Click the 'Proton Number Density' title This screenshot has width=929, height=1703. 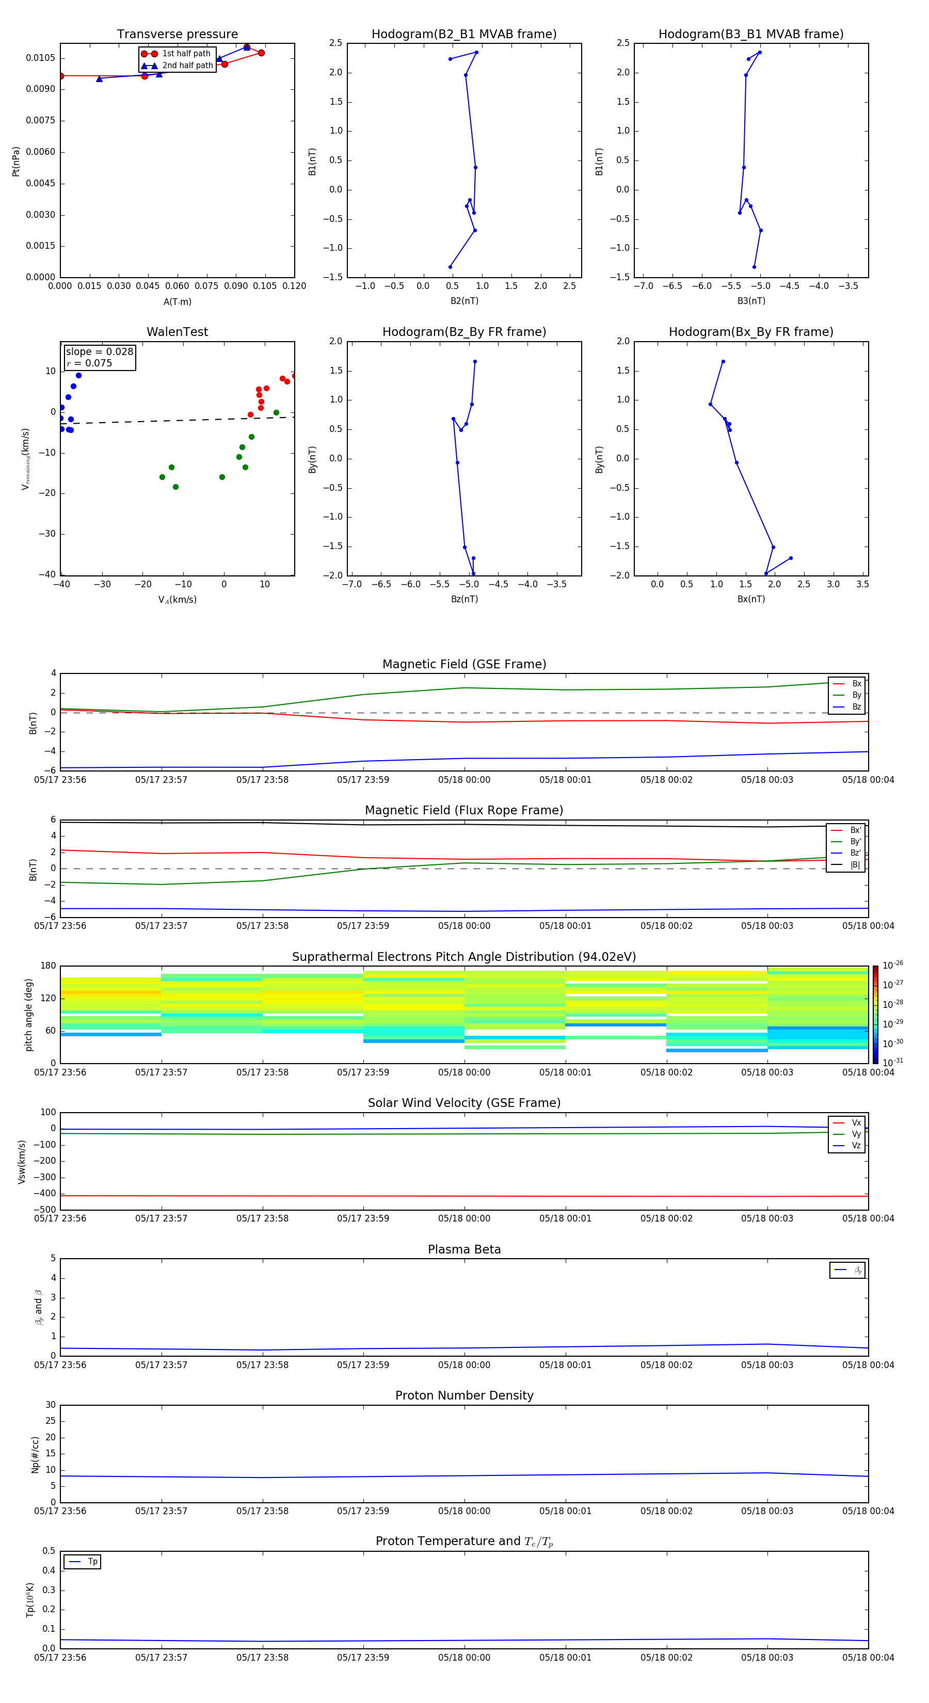[464, 1395]
